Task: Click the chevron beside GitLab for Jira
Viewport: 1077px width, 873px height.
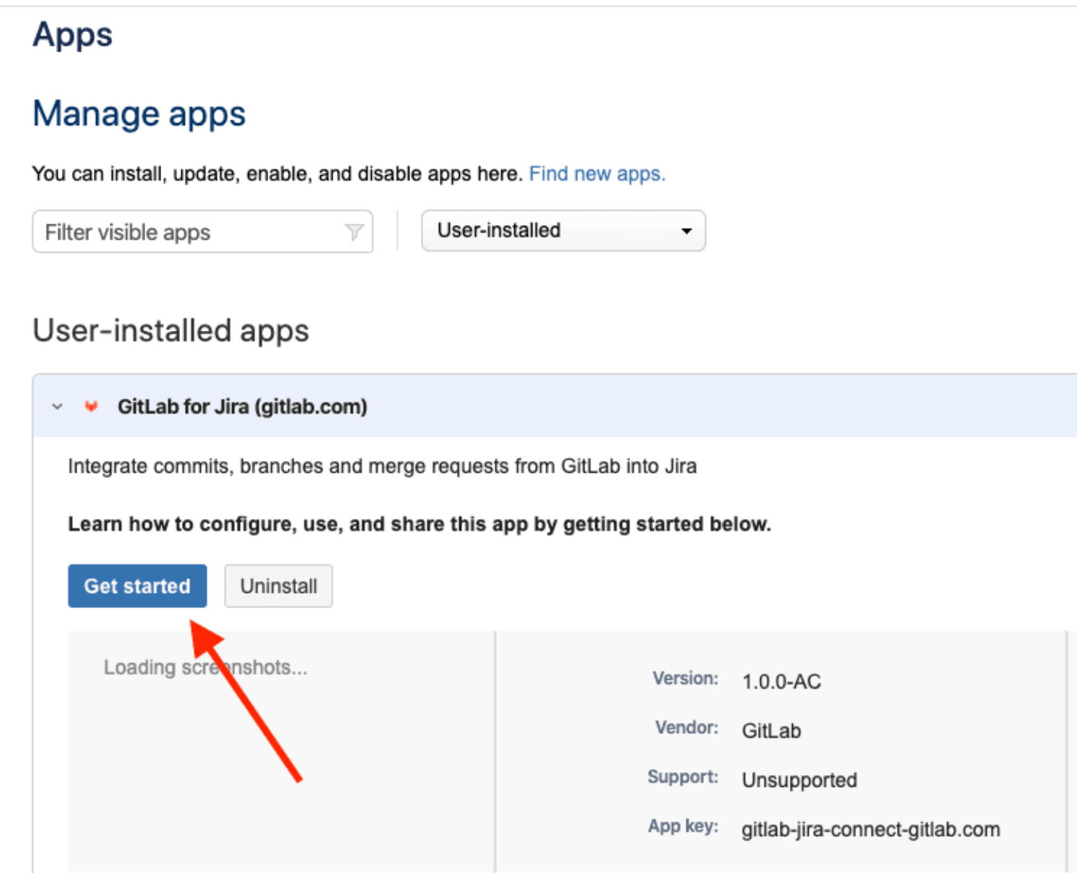Action: (56, 407)
